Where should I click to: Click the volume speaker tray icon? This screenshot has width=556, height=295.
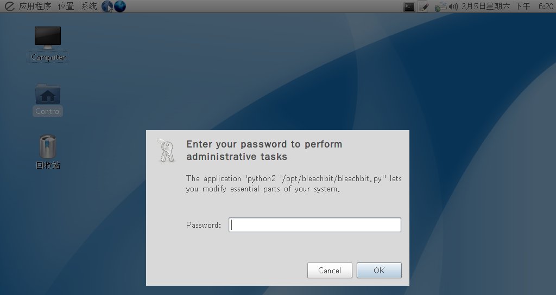point(453,7)
